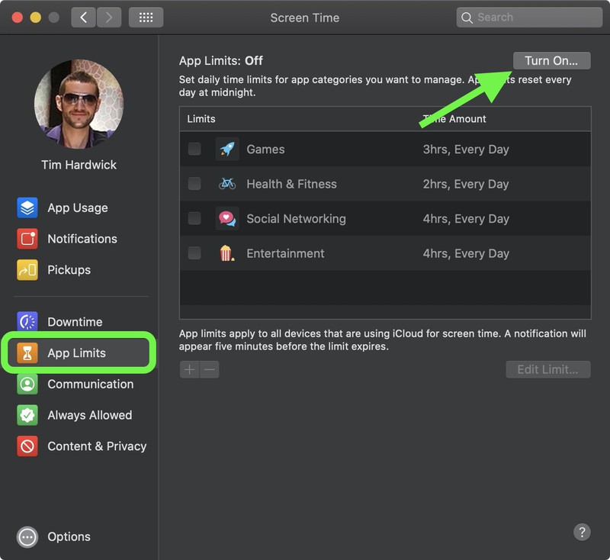
Task: Toggle the Entertainment limit checkbox
Action: point(194,253)
